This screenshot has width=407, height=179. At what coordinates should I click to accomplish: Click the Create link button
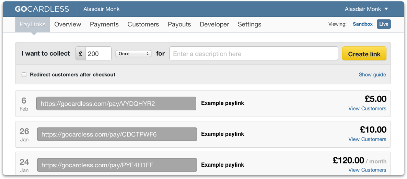pos(364,53)
